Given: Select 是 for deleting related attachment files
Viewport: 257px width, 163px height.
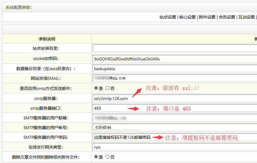Looking at the screenshot, I should coord(96,157).
